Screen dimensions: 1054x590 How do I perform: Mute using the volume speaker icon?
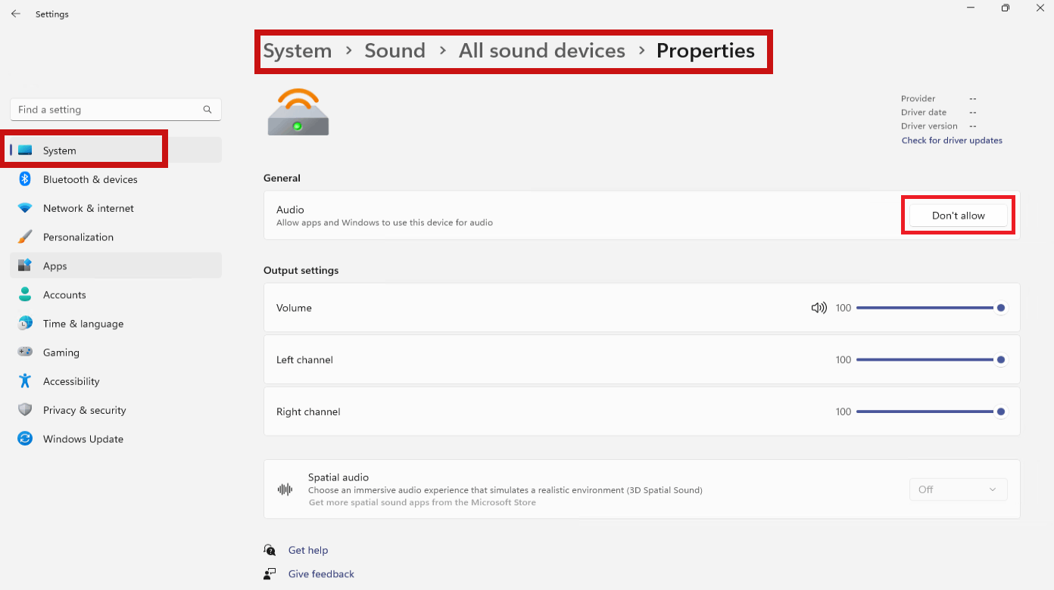(819, 308)
